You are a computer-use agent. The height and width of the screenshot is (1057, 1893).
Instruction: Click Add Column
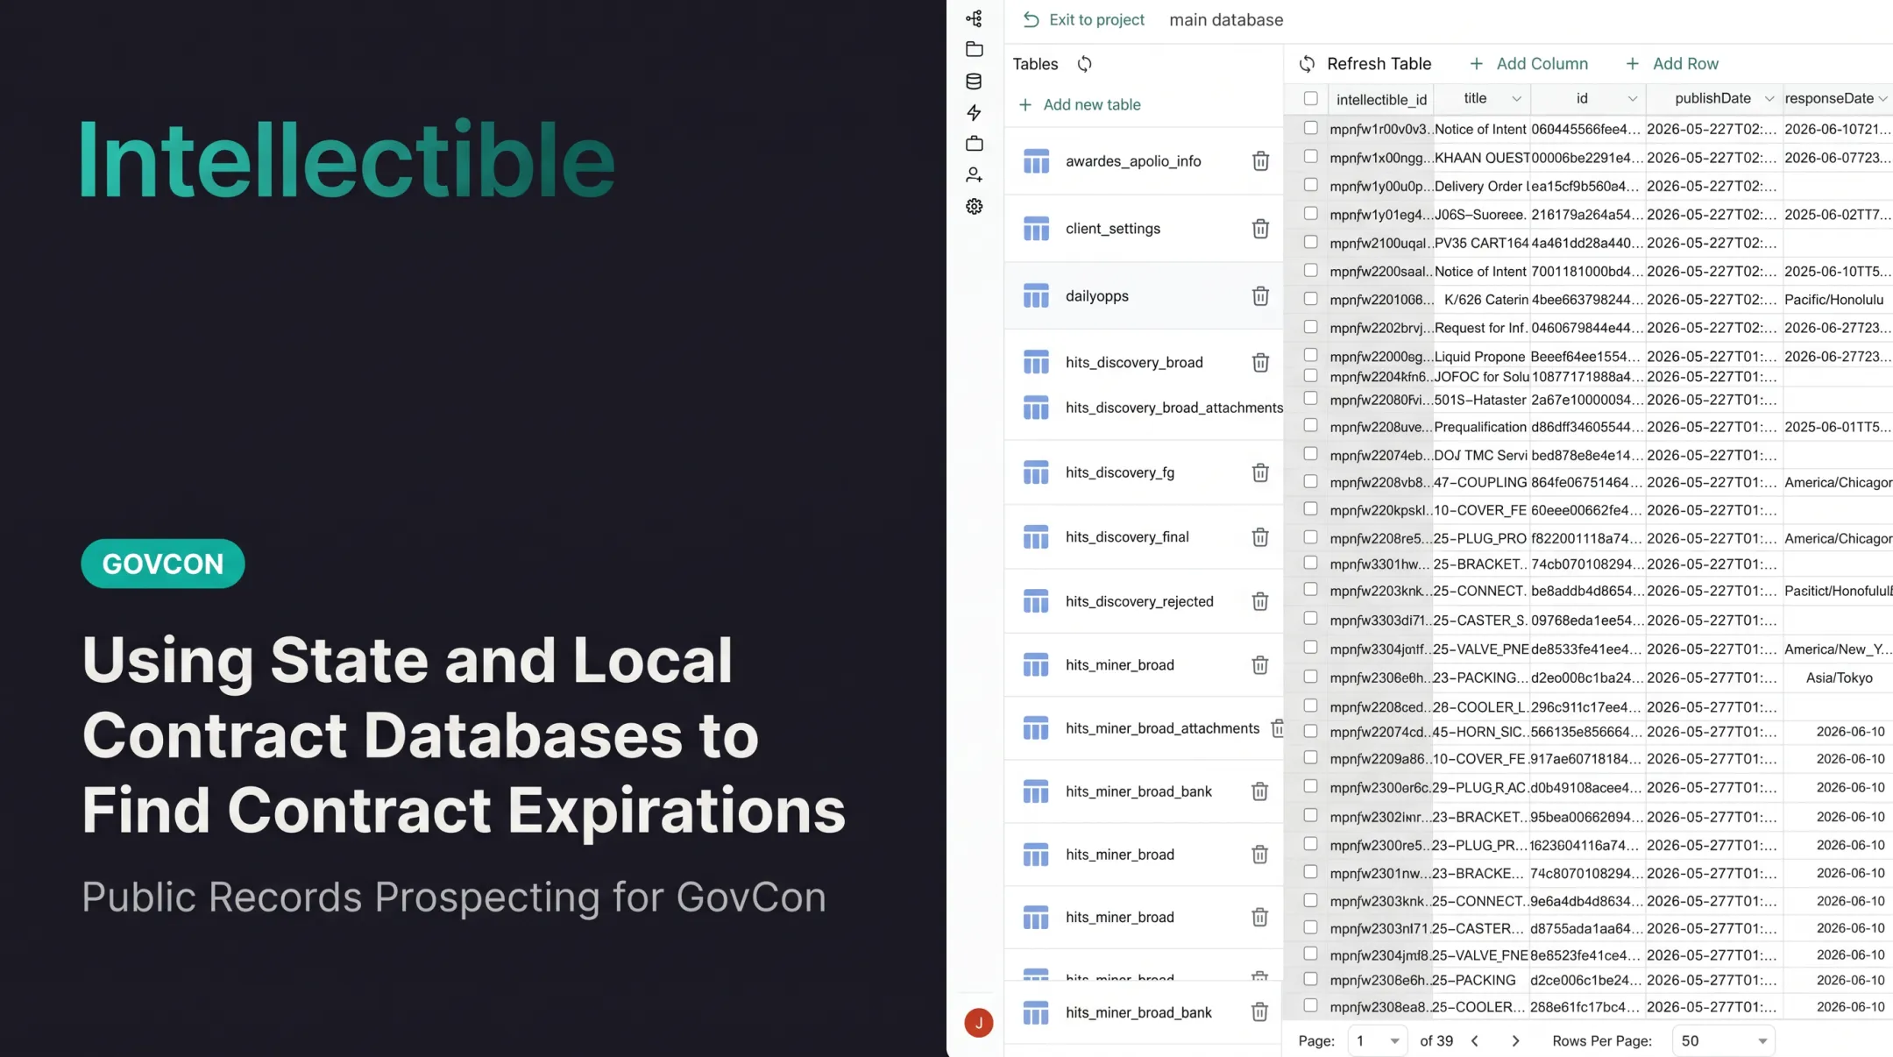[x=1528, y=64]
